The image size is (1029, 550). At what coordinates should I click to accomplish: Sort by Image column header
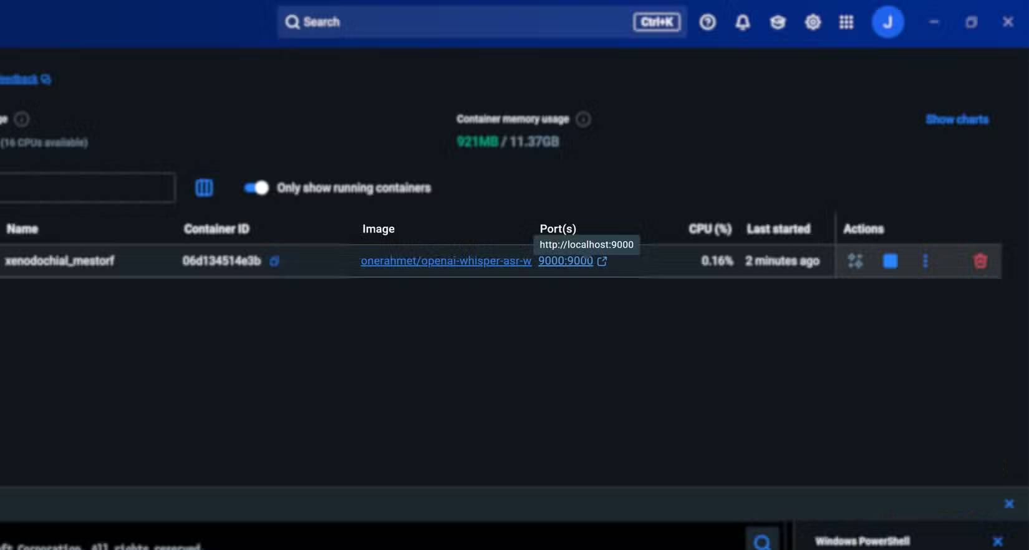click(x=379, y=229)
